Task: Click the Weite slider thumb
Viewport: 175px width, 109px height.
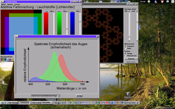Action: pos(137,22)
